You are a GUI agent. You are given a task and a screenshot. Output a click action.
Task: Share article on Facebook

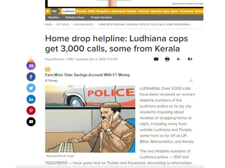point(31,77)
